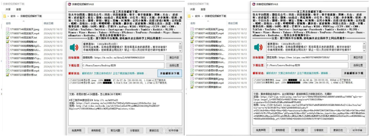Screen dimensions: 371x137
Task: Open 常见问题 in the Weibo-link window
Action: coord(115,130)
